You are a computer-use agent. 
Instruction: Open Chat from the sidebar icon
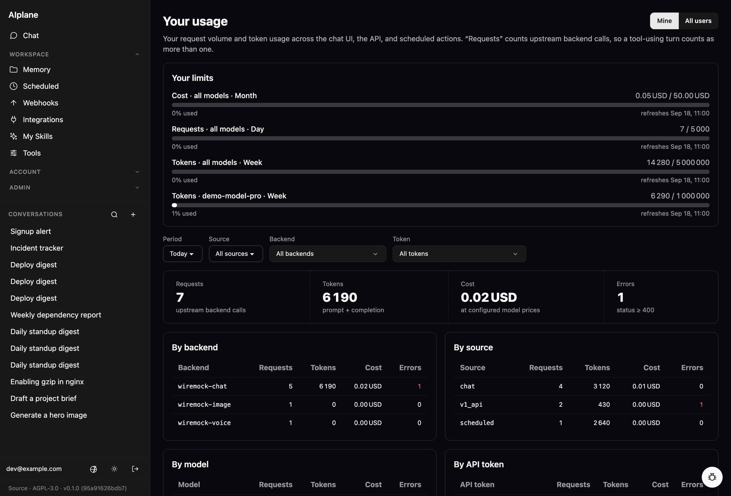click(14, 36)
